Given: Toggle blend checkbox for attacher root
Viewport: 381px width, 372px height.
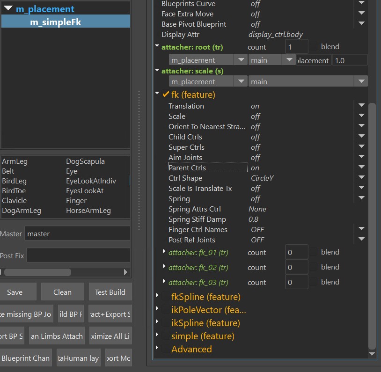Looking at the screenshot, I should 314,46.
